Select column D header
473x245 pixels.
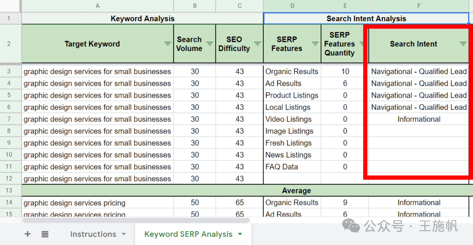coord(292,6)
